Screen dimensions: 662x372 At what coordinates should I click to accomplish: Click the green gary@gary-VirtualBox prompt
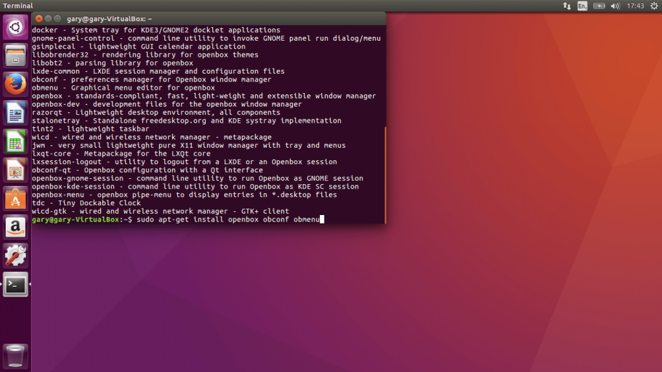click(x=75, y=220)
